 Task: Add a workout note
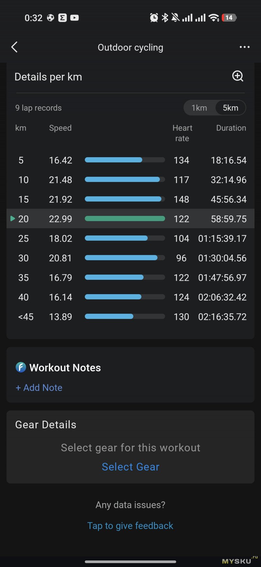click(39, 388)
